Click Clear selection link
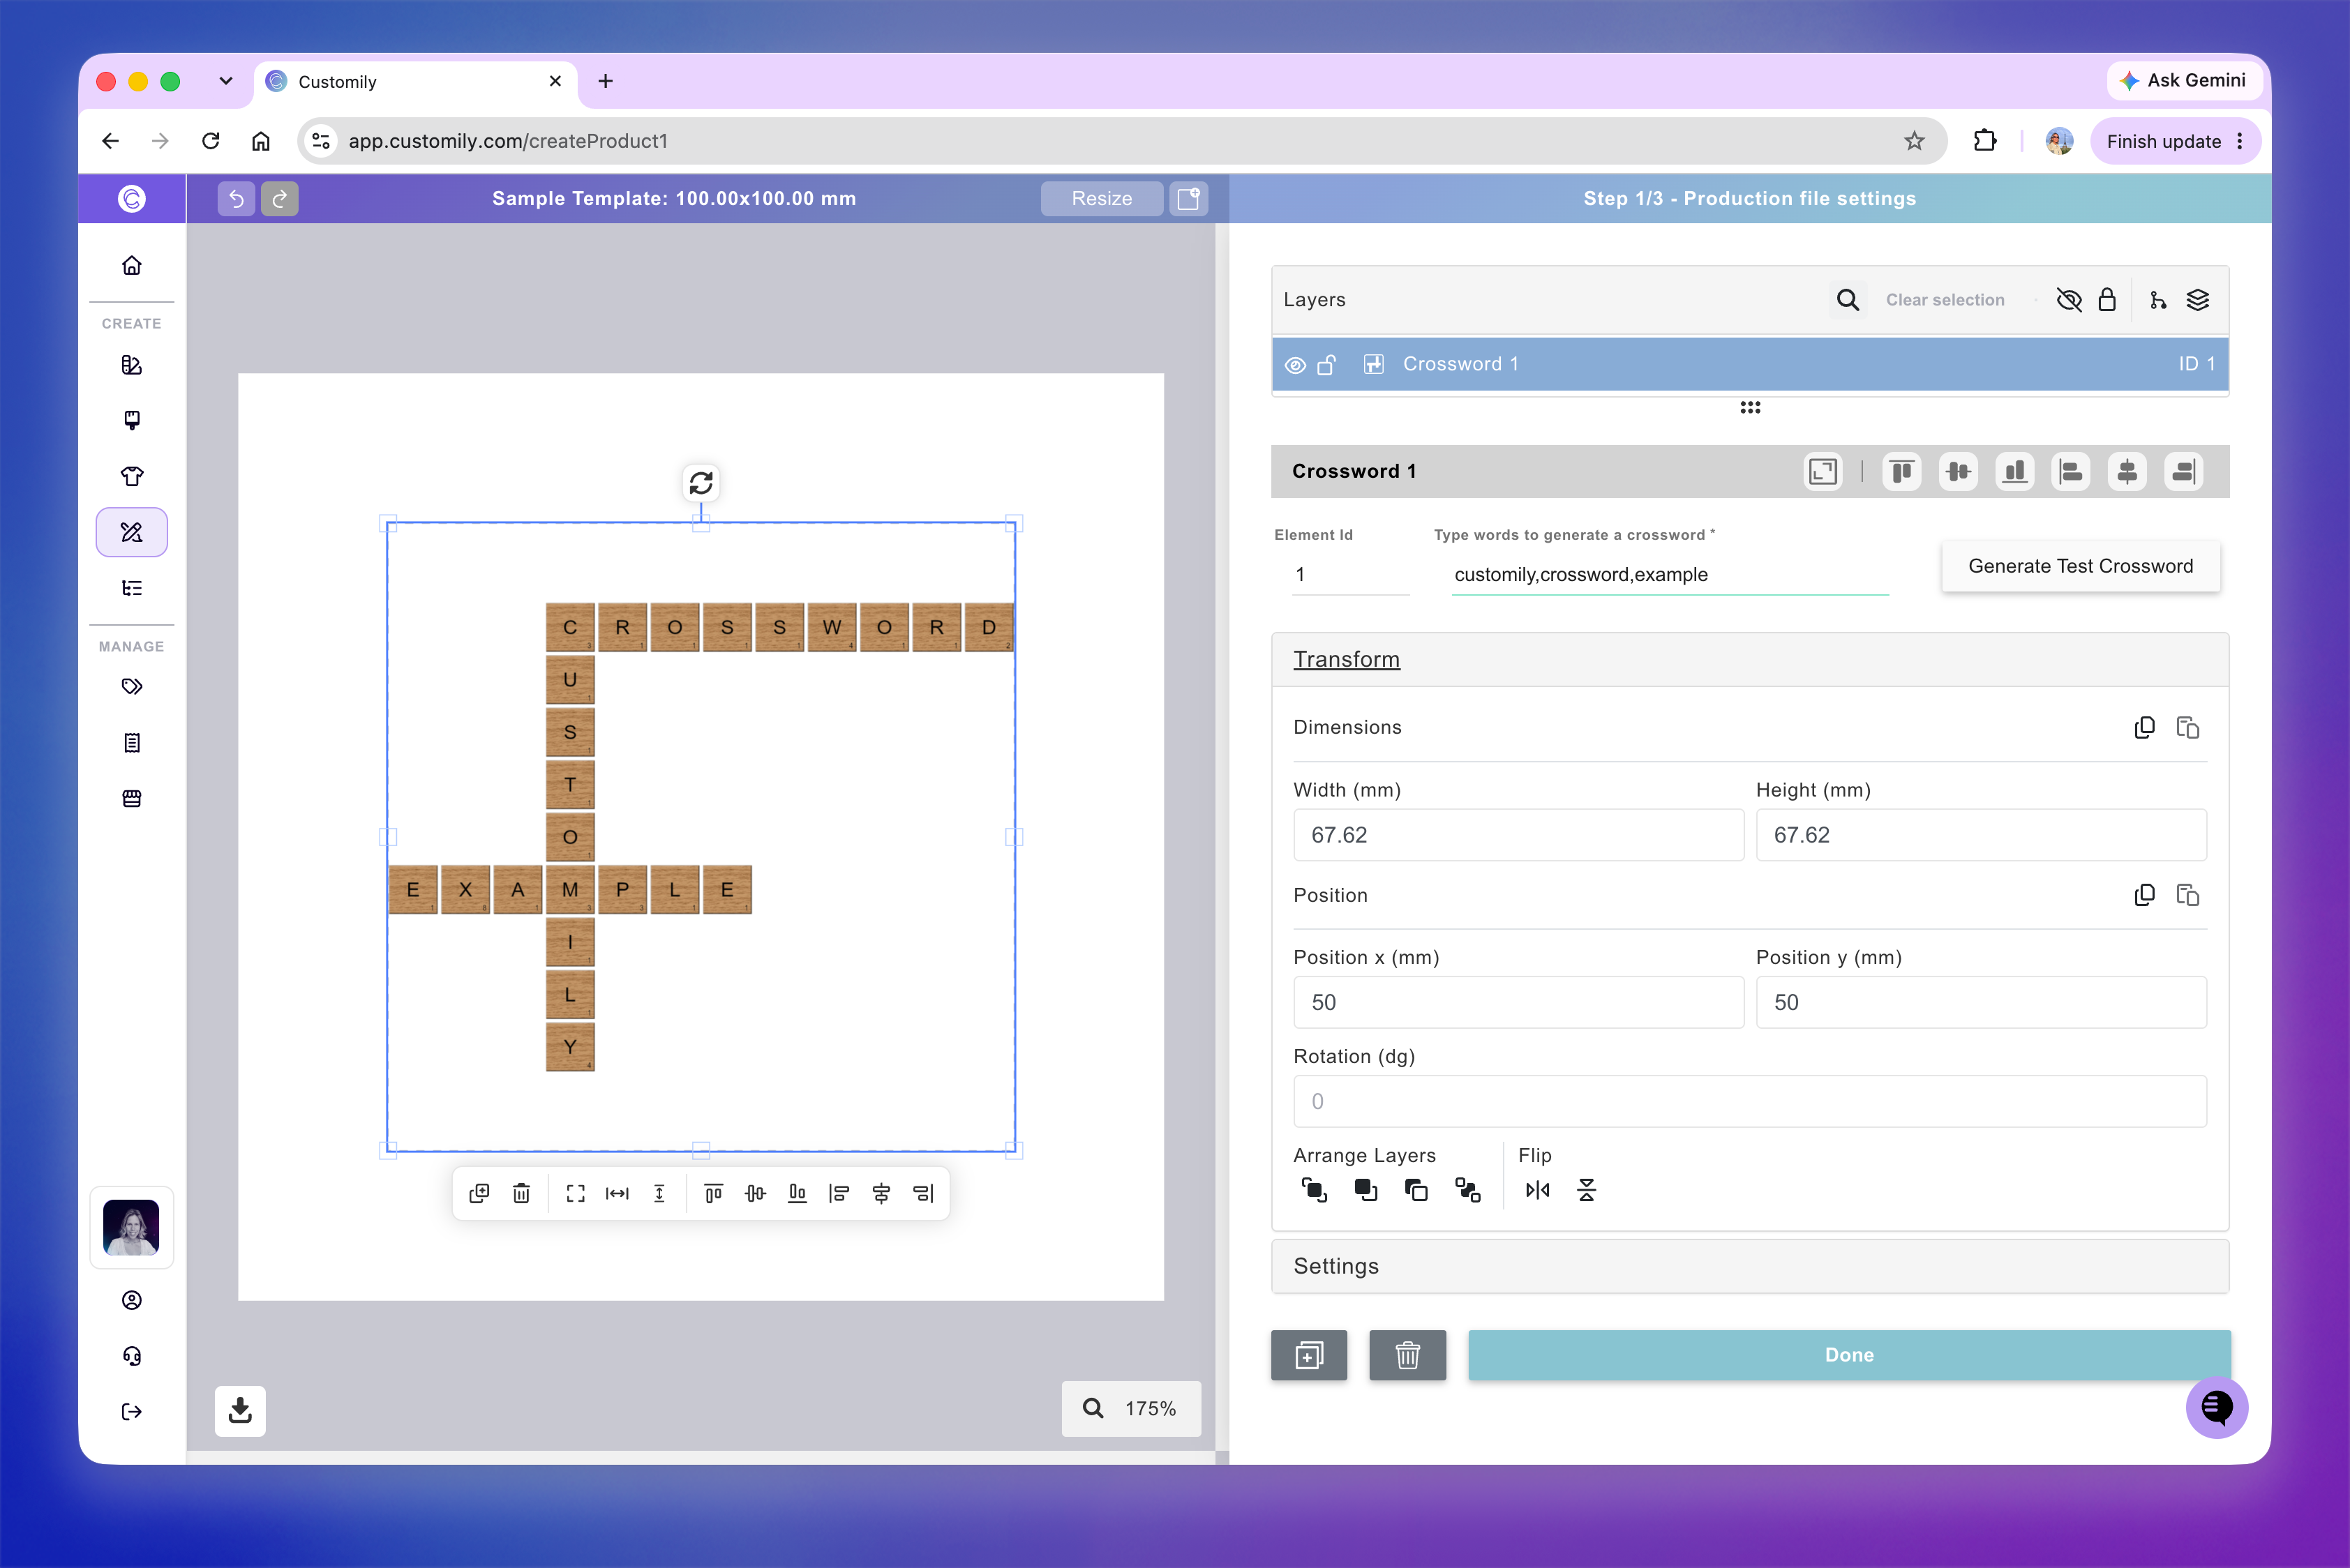Image resolution: width=2350 pixels, height=1568 pixels. point(1945,300)
